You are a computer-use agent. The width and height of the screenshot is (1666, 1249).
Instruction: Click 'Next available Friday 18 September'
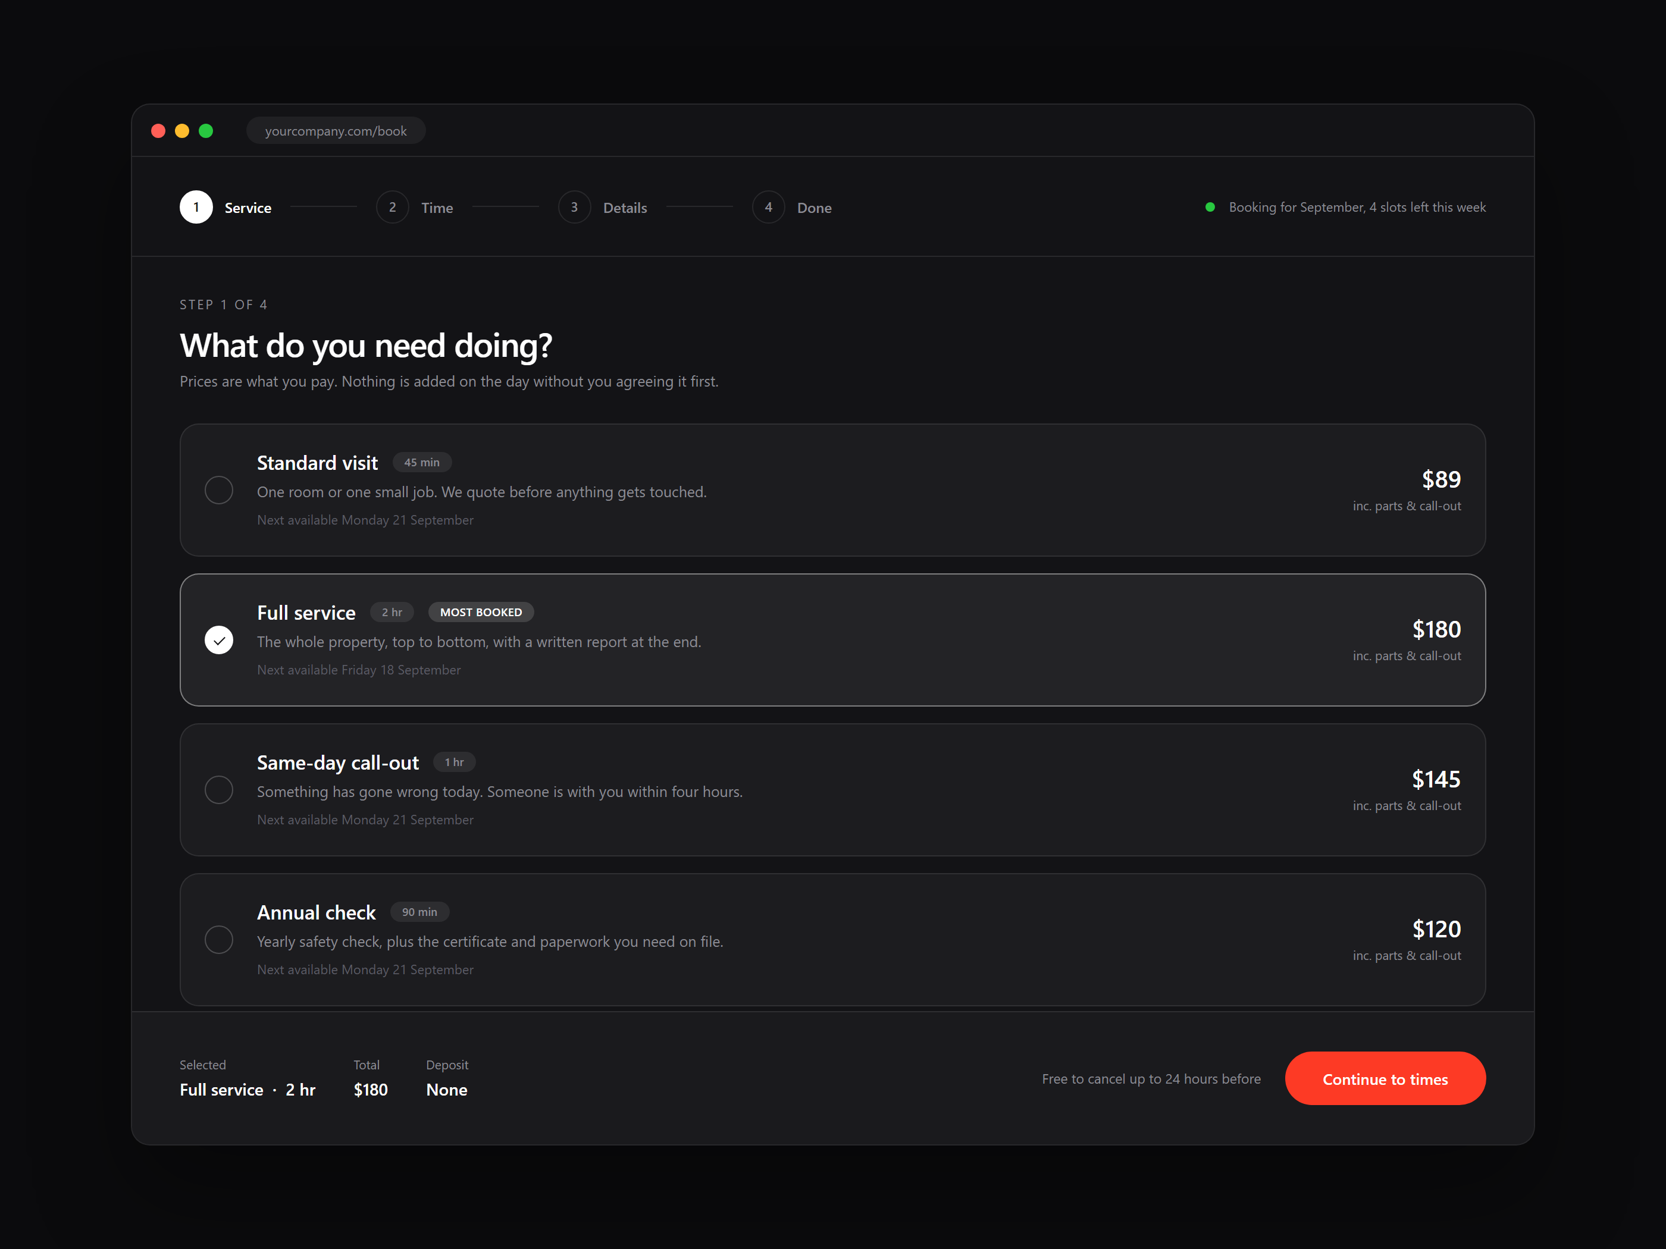coord(359,669)
